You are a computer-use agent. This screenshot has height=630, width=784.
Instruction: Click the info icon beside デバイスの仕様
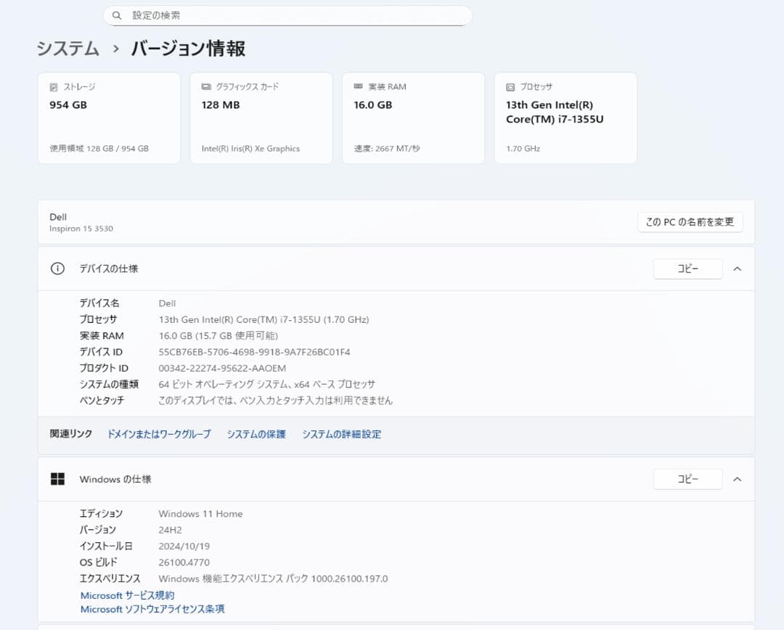click(x=57, y=269)
